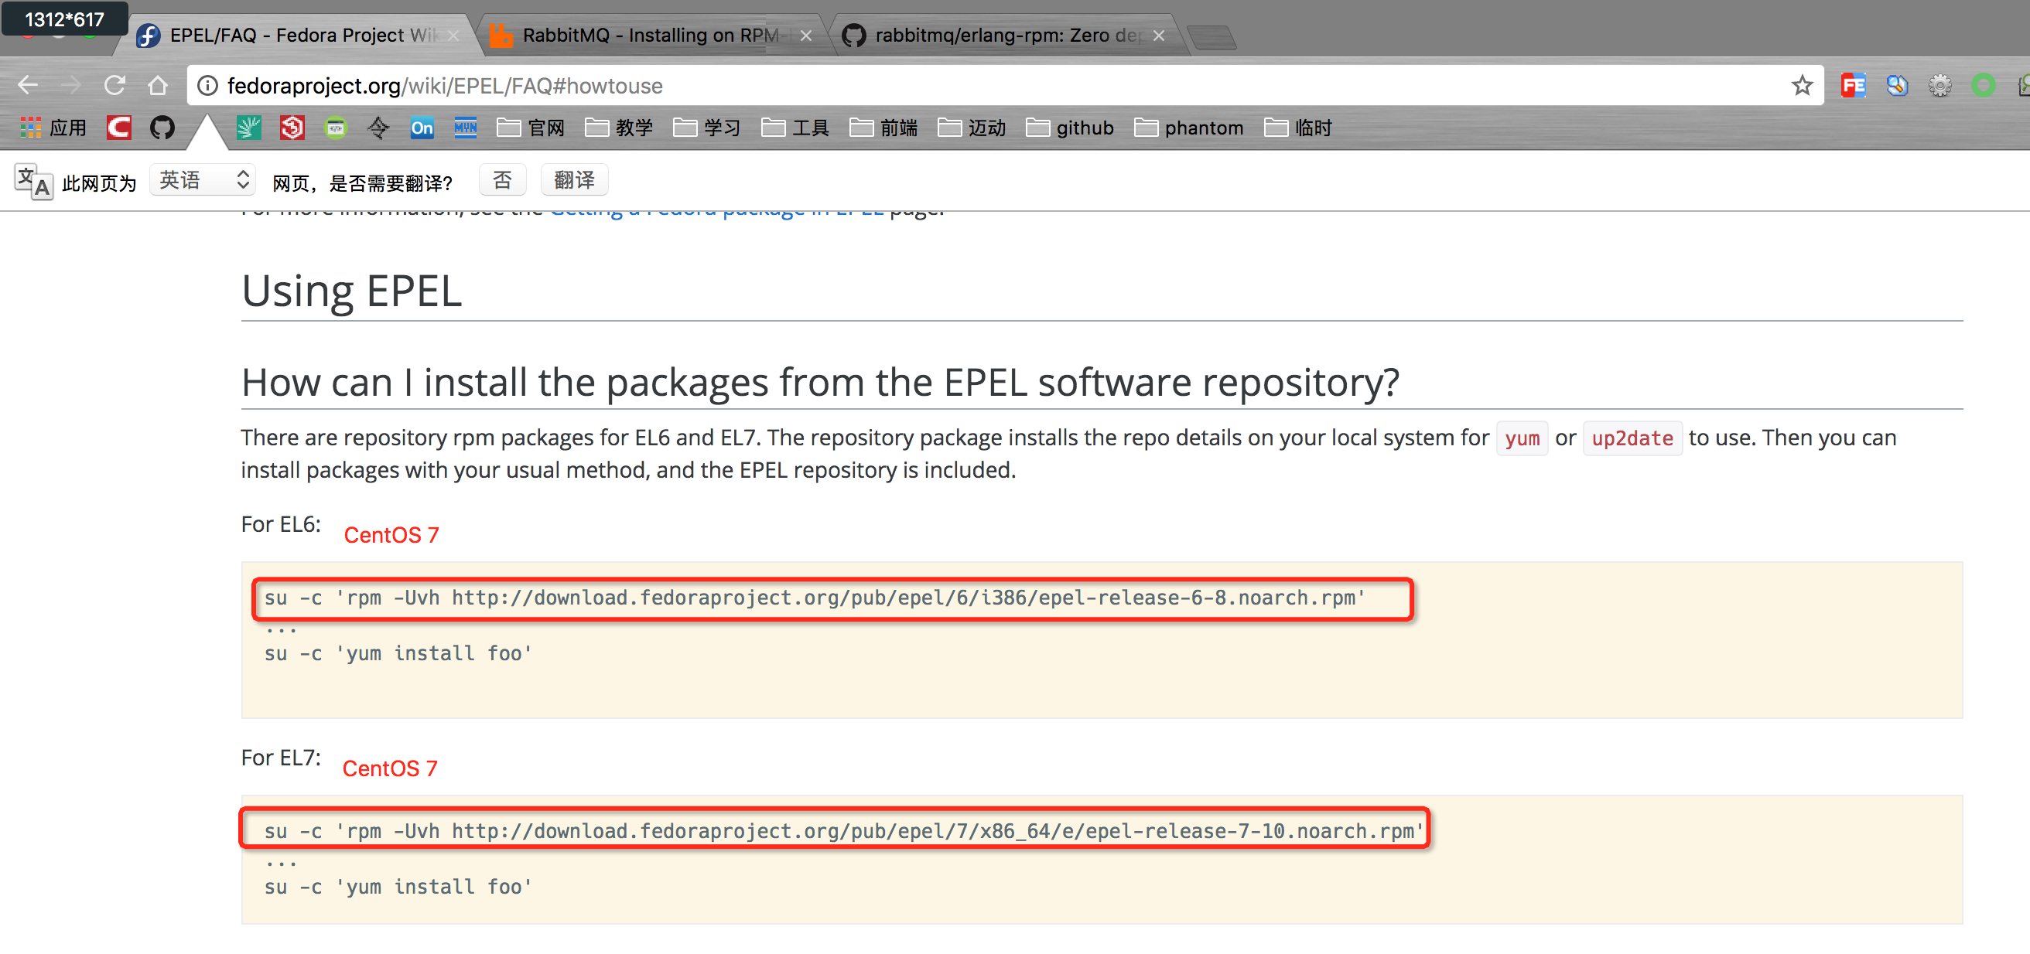Open the green leaf bookmark icon

[249, 128]
